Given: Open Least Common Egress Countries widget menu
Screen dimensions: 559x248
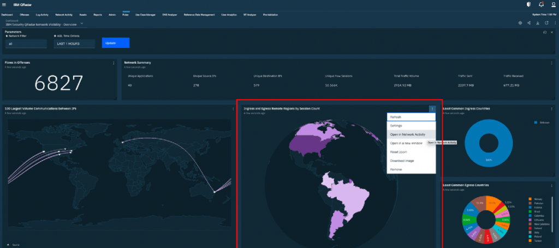Looking at the screenshot, I should pyautogui.click(x=552, y=185).
